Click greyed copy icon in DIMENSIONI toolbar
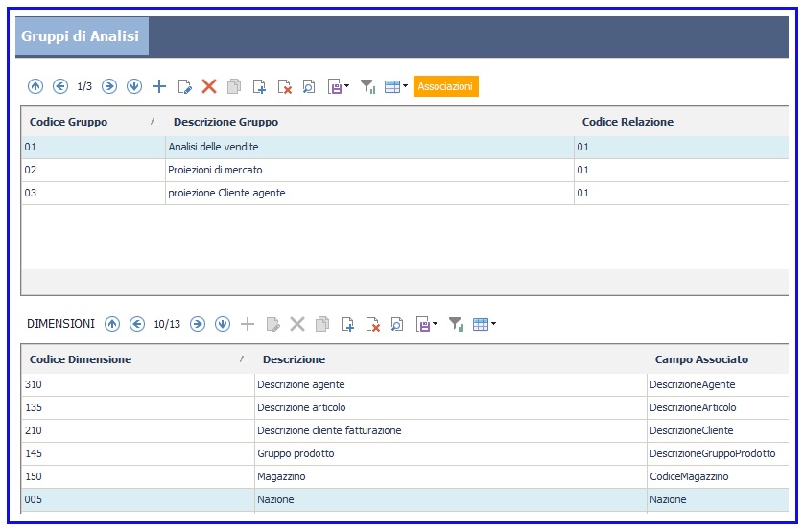Image resolution: width=804 pixels, height=531 pixels. tap(322, 324)
